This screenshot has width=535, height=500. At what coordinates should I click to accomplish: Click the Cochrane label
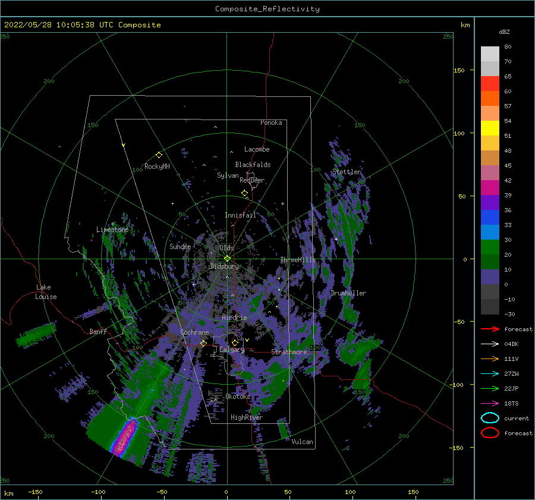tap(194, 332)
